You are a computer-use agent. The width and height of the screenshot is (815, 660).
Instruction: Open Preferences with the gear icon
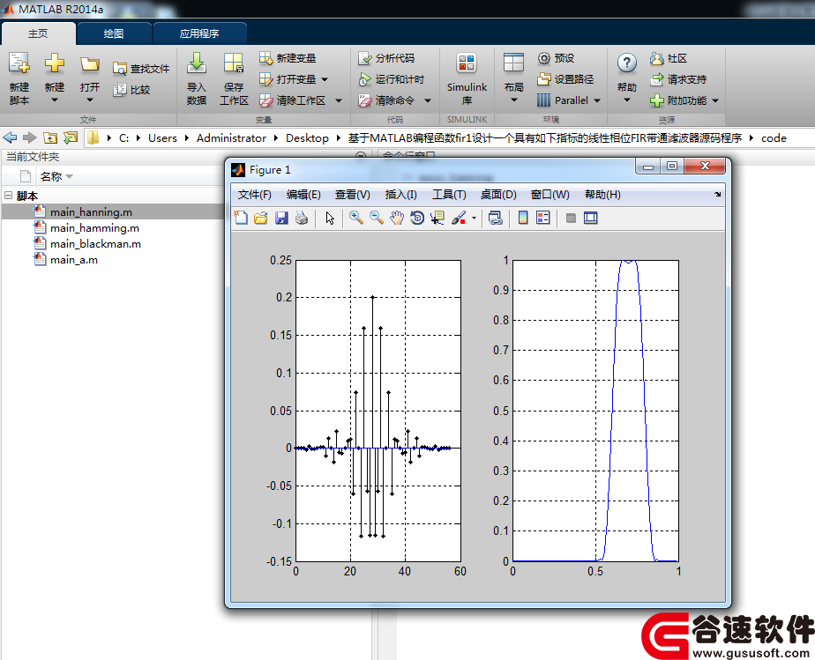[x=557, y=58]
